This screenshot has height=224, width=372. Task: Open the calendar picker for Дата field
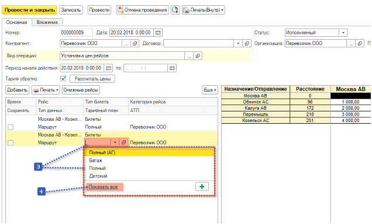coord(158,33)
